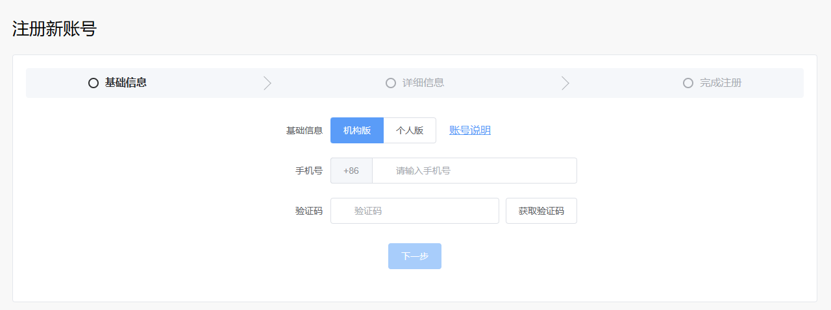The width and height of the screenshot is (831, 310).
Task: Click the circle icon beside 基础信息
Action: [93, 83]
